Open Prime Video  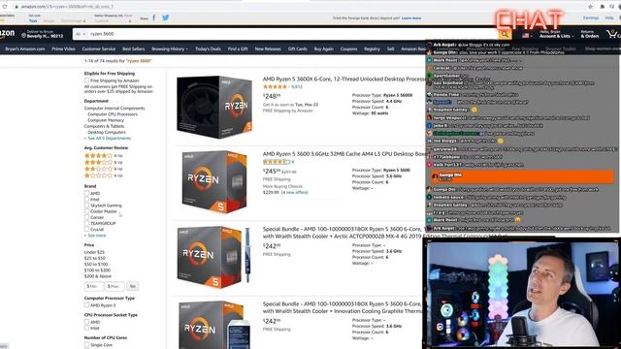(x=63, y=49)
